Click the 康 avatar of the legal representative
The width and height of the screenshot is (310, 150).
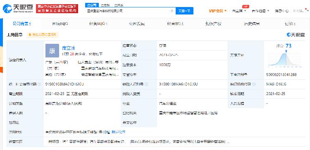(x=52, y=50)
